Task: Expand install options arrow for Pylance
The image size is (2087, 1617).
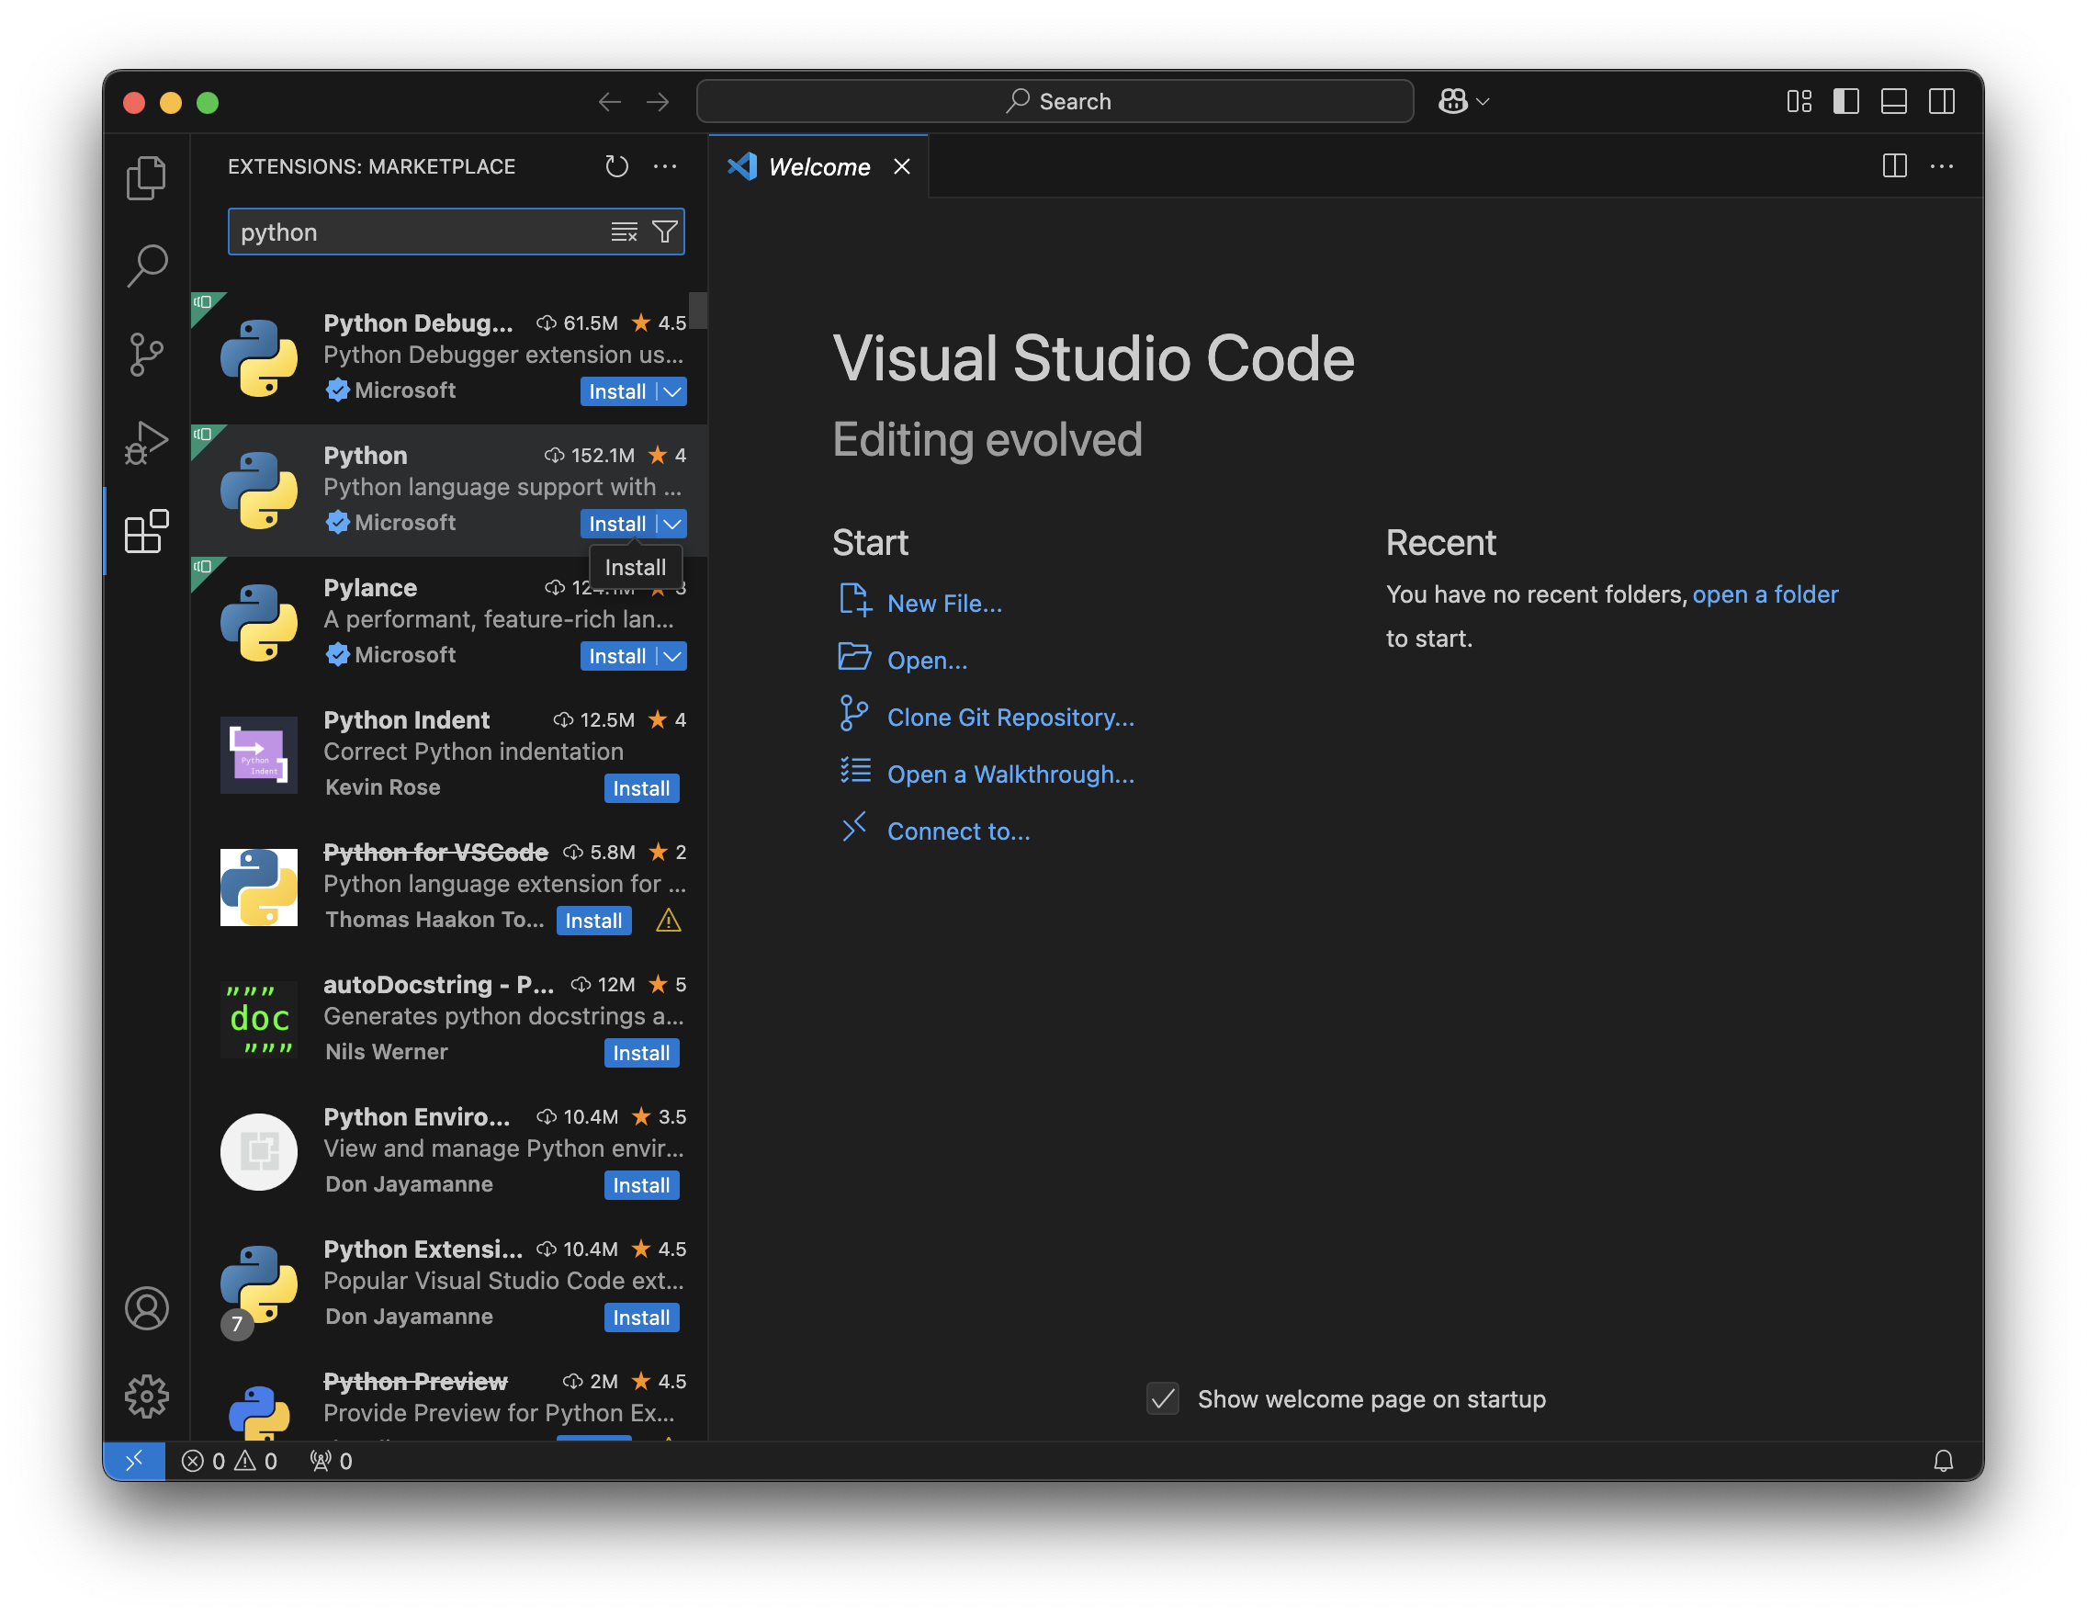Action: [672, 657]
